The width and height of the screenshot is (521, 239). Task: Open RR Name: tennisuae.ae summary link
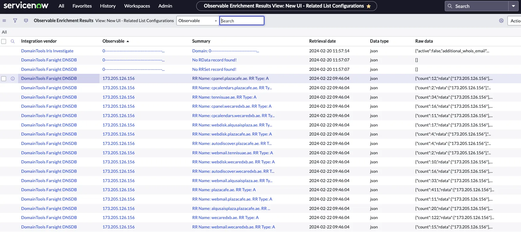pyautogui.click(x=224, y=97)
